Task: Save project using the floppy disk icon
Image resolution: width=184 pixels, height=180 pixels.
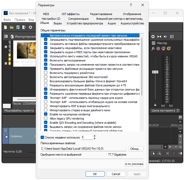Action: pos(18,27)
